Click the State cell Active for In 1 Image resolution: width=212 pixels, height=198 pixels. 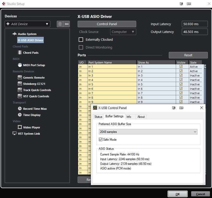[195, 67]
